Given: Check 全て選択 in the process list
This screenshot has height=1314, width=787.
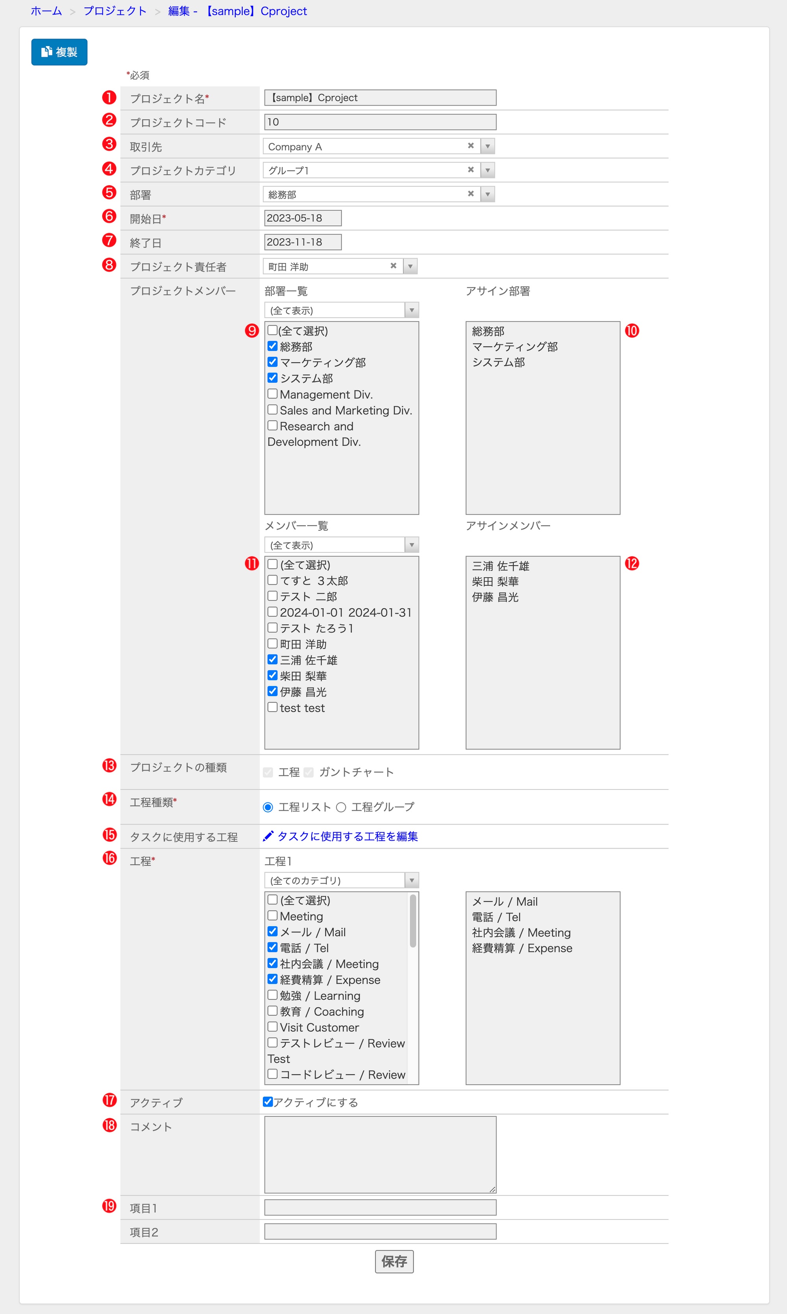Looking at the screenshot, I should (x=273, y=899).
